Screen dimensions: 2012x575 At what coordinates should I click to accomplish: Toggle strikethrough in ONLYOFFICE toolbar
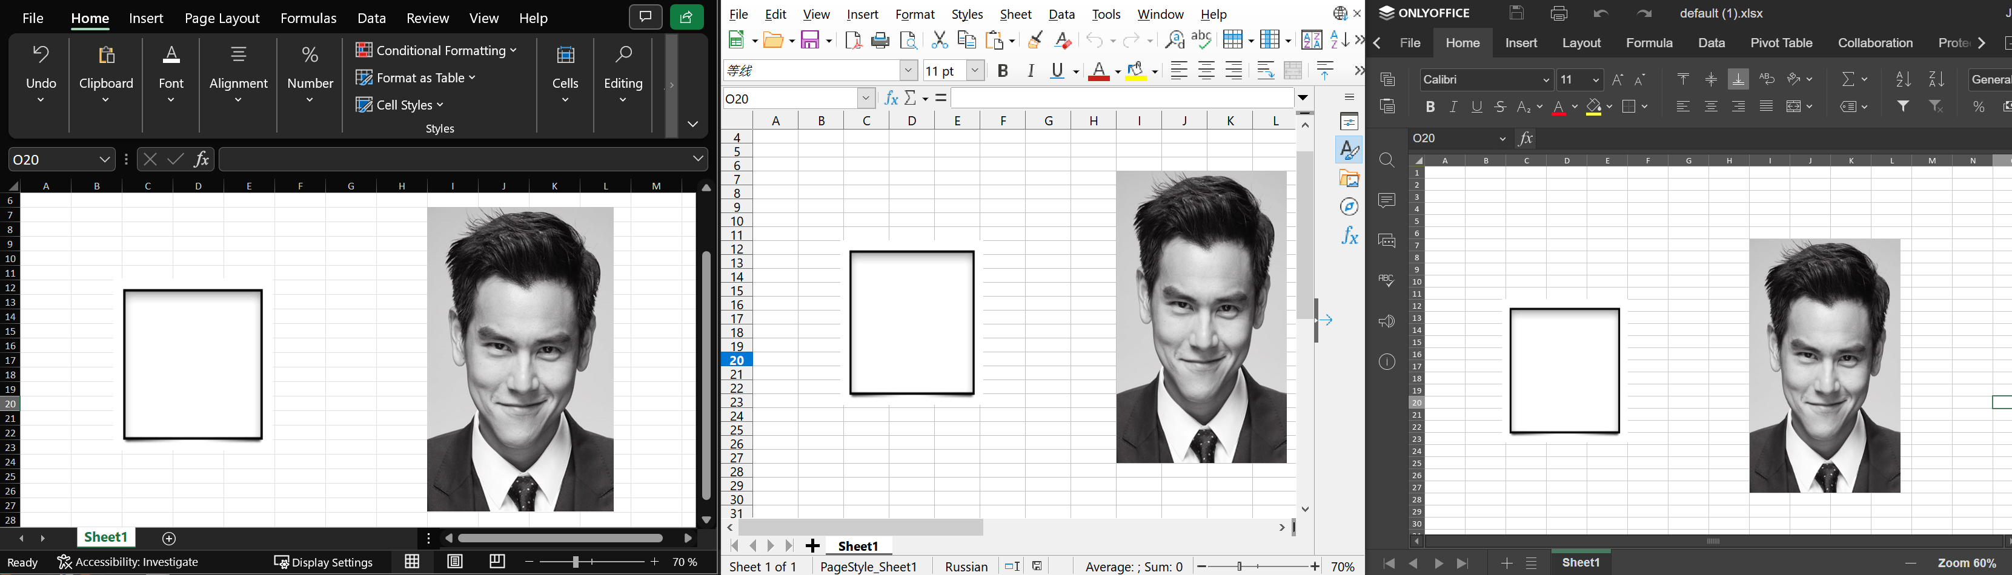tap(1501, 107)
